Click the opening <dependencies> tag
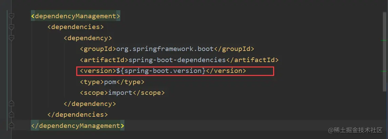This screenshot has height=139, width=388. 76,27
